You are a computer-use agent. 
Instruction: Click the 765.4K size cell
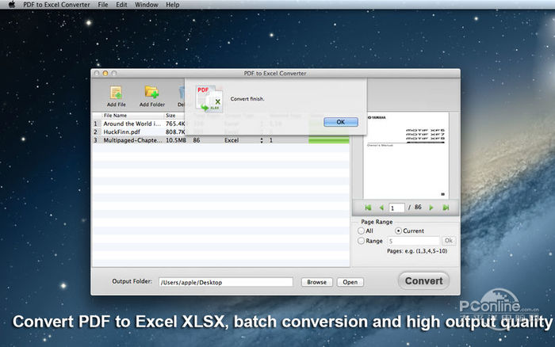[175, 124]
